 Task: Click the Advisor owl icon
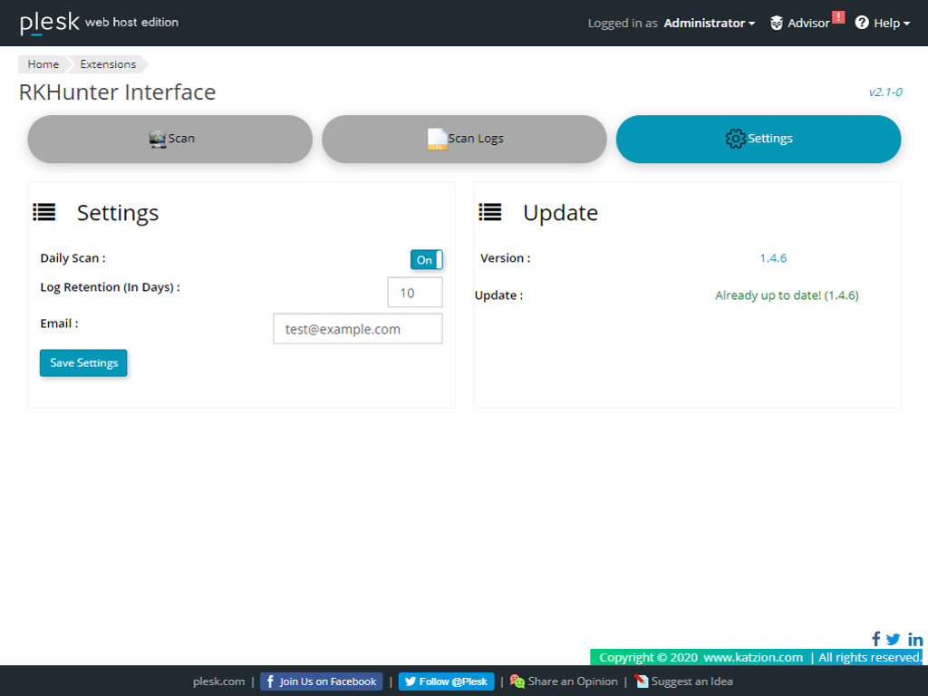click(776, 23)
